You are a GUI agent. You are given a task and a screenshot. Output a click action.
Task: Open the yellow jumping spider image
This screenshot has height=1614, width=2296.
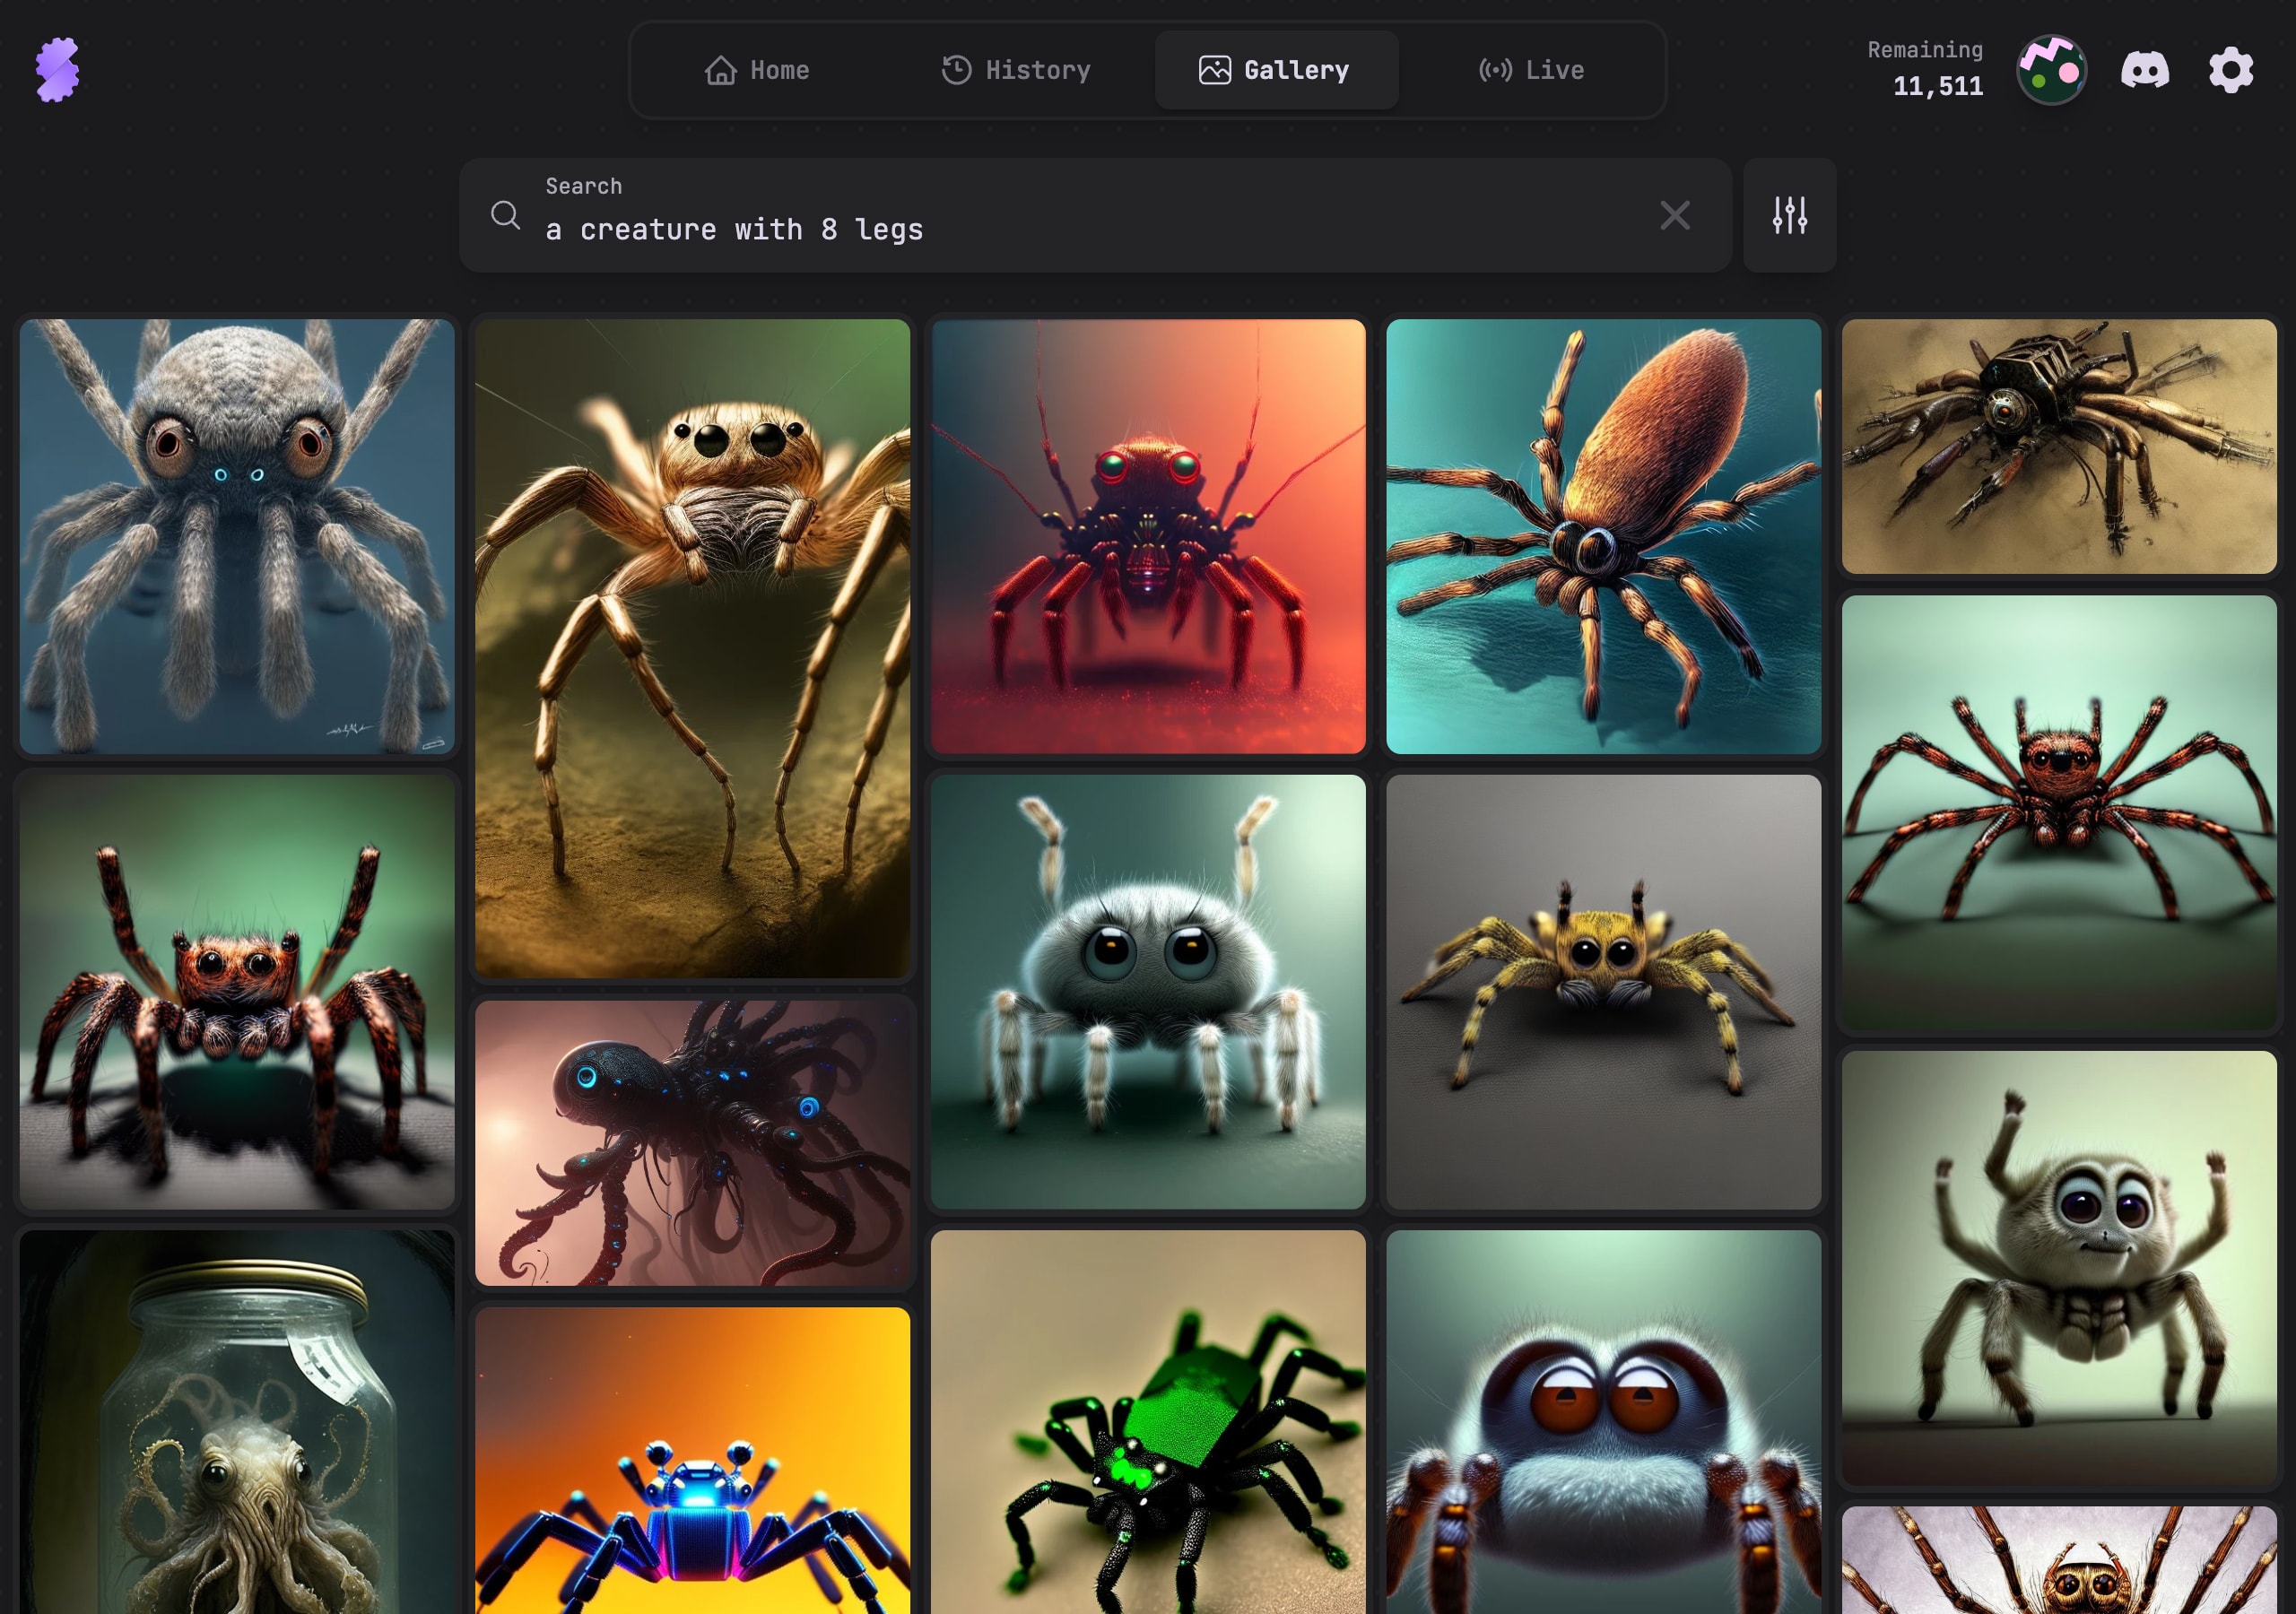1603,991
